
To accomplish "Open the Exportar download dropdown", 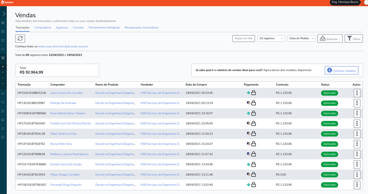I will click(x=330, y=39).
